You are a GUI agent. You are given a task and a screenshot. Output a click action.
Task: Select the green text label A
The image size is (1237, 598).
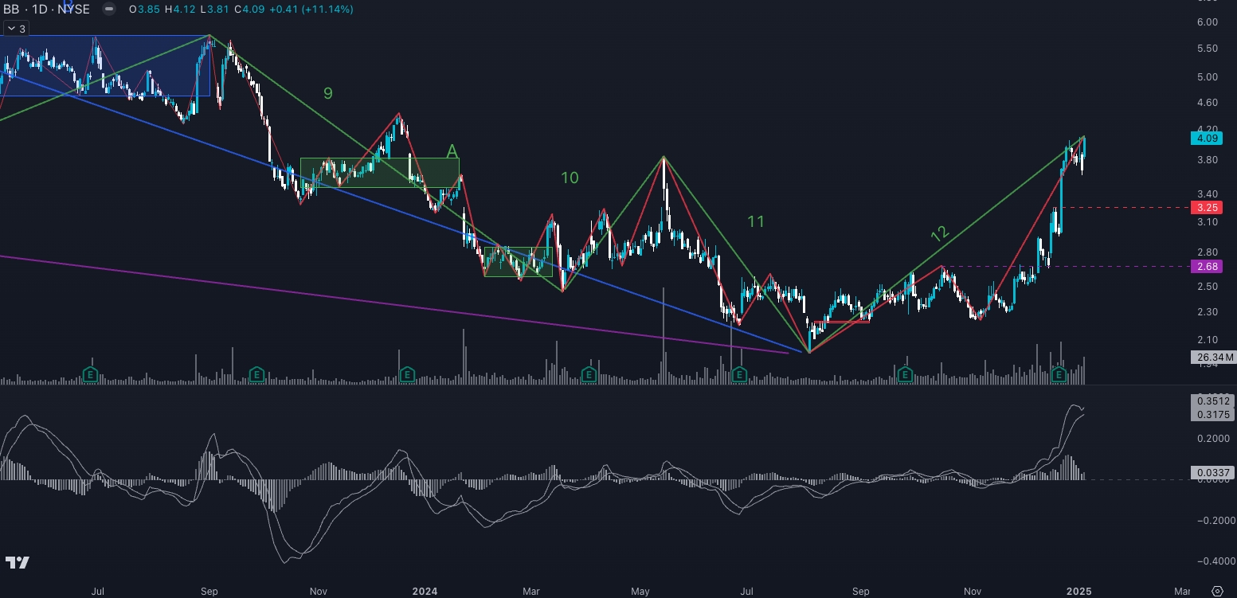click(x=452, y=151)
